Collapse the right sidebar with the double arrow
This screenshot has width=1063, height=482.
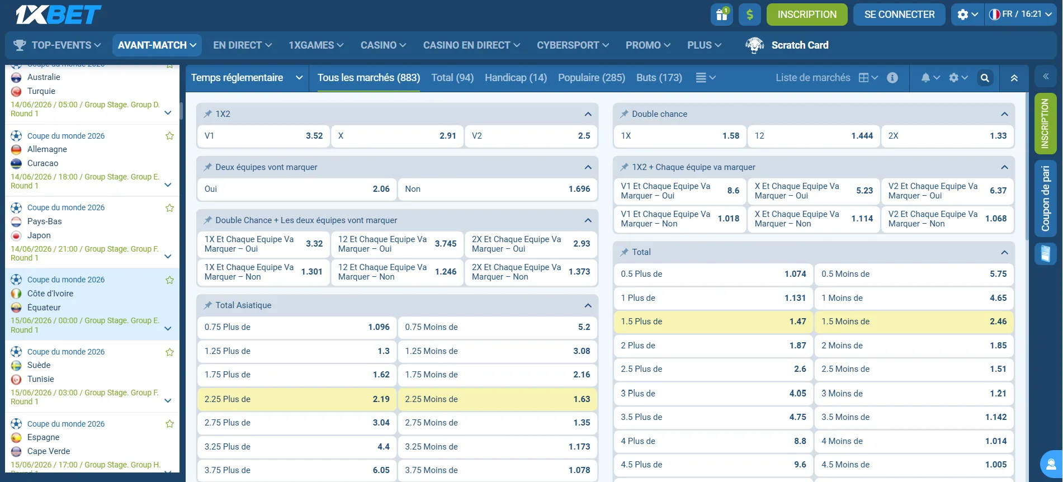point(1045,77)
